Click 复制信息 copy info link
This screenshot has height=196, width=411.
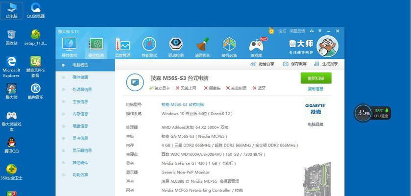tap(315, 89)
